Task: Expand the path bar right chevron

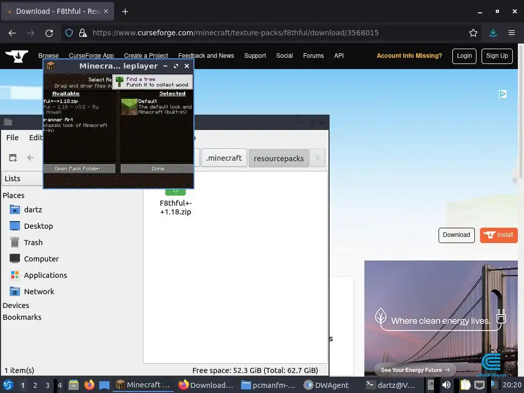Action: pos(317,158)
